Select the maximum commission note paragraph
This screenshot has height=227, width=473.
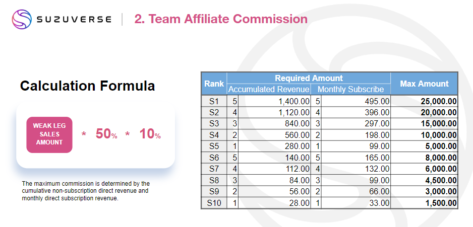(86, 191)
